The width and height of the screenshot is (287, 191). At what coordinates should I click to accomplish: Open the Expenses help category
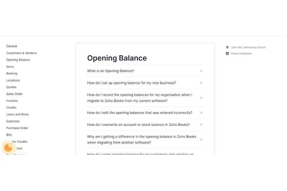coord(13,121)
